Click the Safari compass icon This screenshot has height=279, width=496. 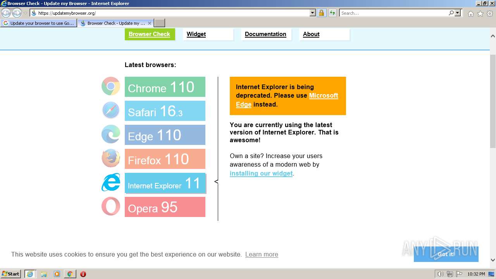click(111, 110)
